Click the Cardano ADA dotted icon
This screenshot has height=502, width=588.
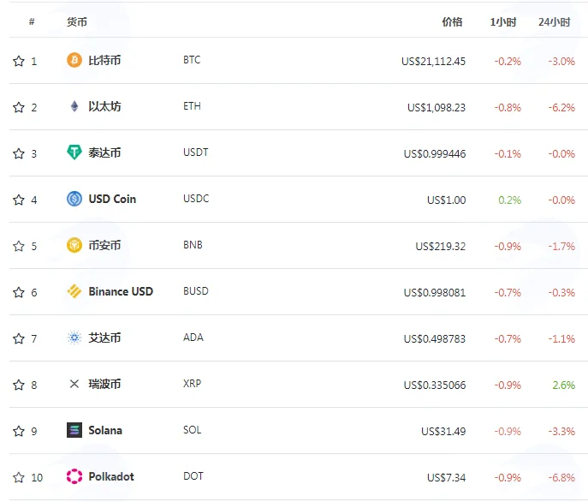point(74,338)
